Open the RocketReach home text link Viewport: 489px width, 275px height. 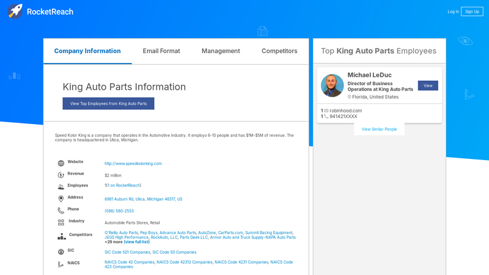pyautogui.click(x=50, y=12)
